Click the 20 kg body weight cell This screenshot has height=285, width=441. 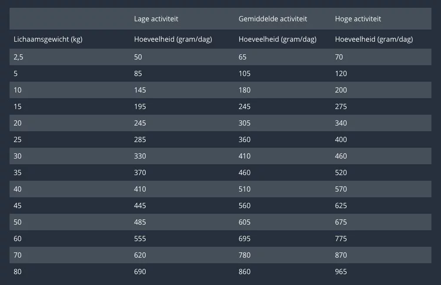17,123
